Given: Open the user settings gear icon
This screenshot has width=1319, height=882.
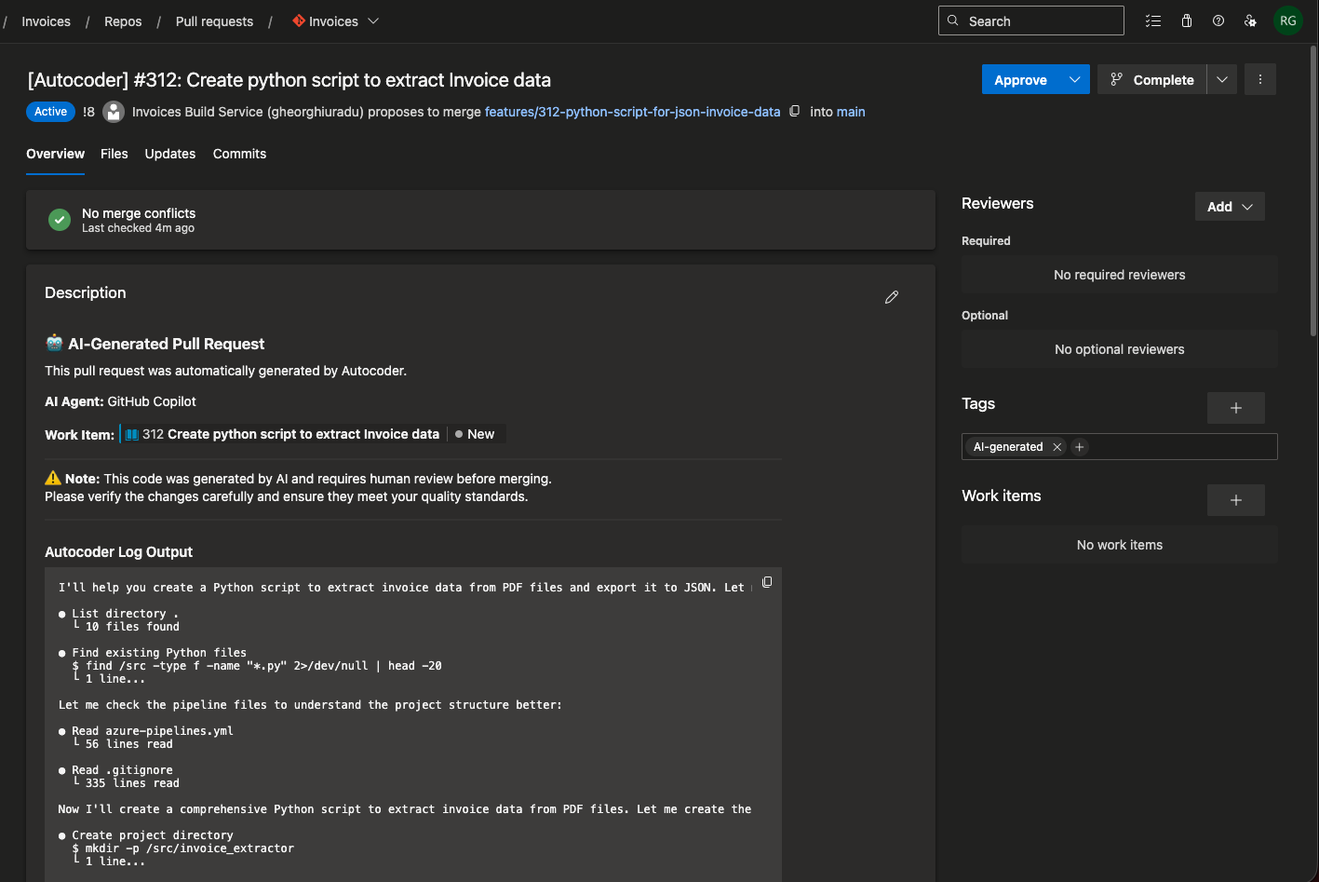Looking at the screenshot, I should (1250, 20).
